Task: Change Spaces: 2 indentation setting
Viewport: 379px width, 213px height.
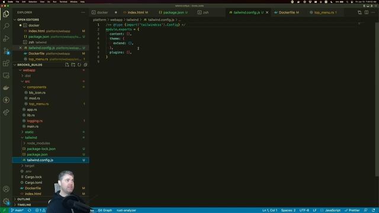Action: tap(288, 211)
